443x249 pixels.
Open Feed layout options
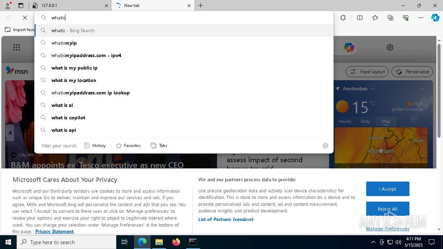[x=367, y=72]
